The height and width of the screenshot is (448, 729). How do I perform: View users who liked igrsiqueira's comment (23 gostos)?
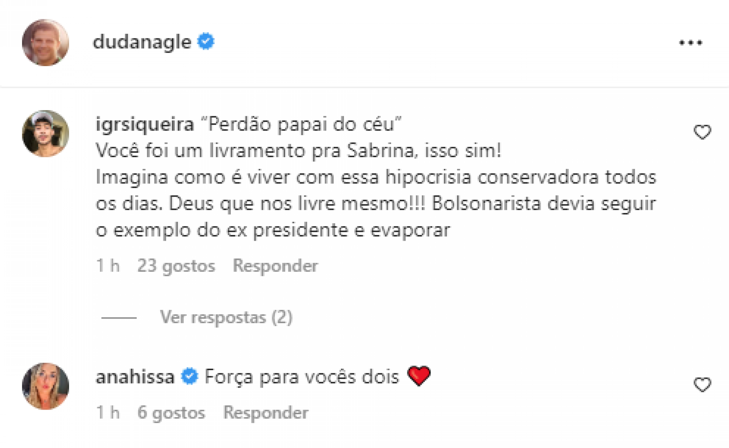[x=177, y=265]
